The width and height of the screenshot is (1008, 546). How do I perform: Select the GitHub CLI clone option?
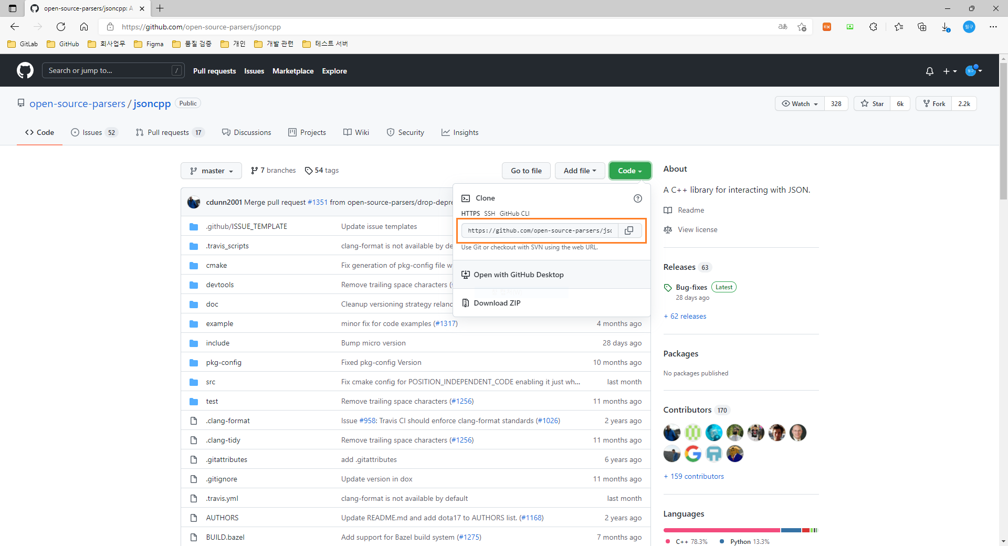click(x=514, y=213)
